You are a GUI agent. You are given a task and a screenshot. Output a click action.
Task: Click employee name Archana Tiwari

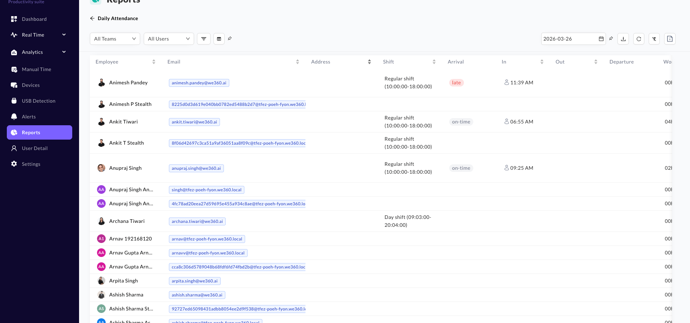coord(127,221)
